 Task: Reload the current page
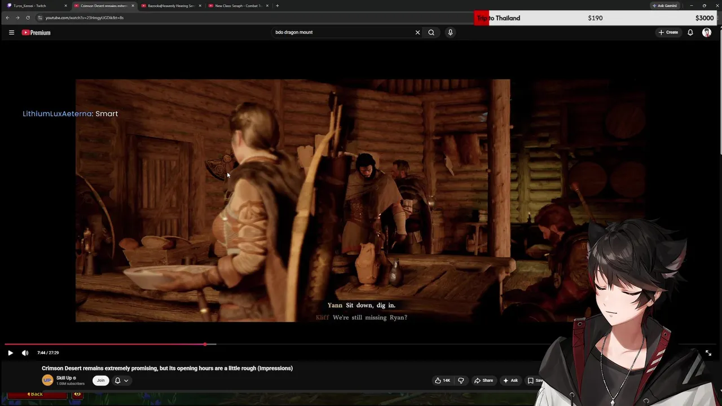click(28, 17)
